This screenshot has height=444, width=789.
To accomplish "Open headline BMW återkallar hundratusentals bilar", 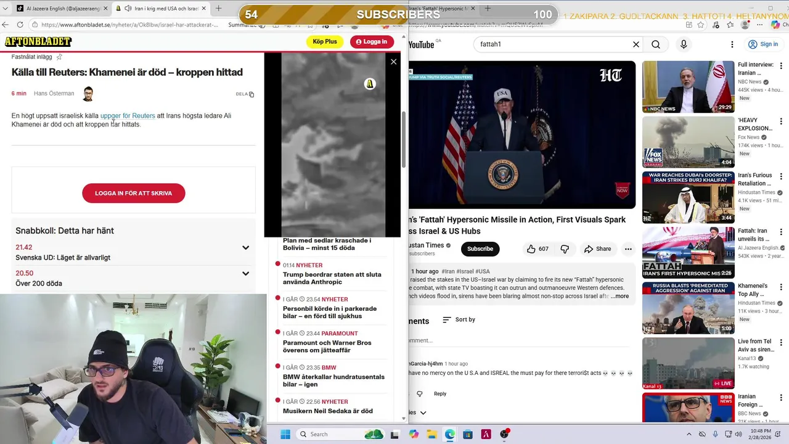I will pyautogui.click(x=333, y=380).
